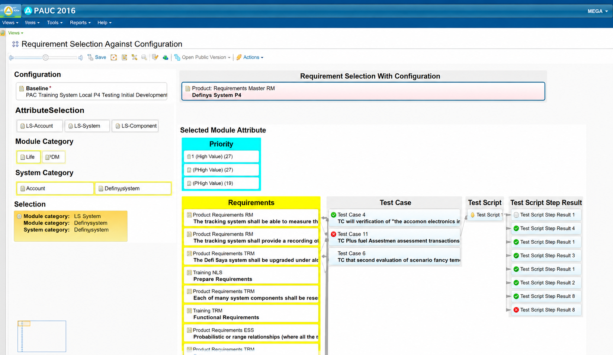Choose the Life module category

[x=28, y=157]
